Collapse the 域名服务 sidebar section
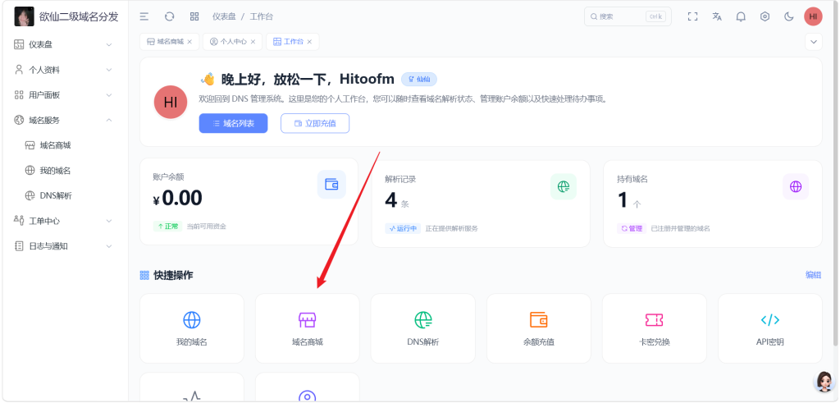 [64, 120]
